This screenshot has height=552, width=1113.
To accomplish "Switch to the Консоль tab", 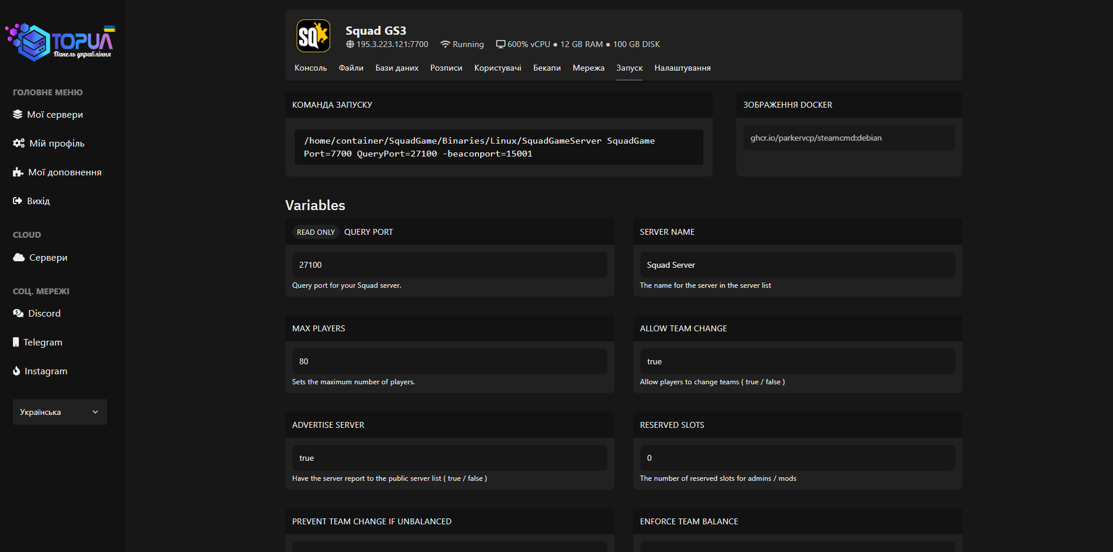I will click(x=310, y=68).
